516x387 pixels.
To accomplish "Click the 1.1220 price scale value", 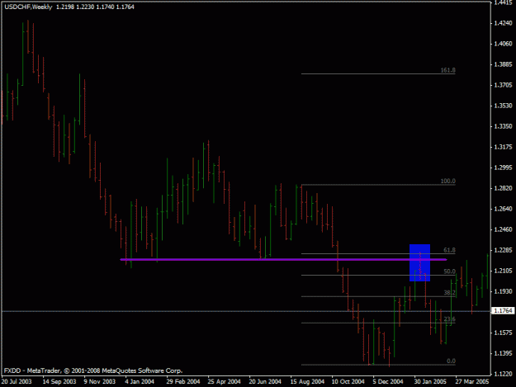I will (x=503, y=374).
